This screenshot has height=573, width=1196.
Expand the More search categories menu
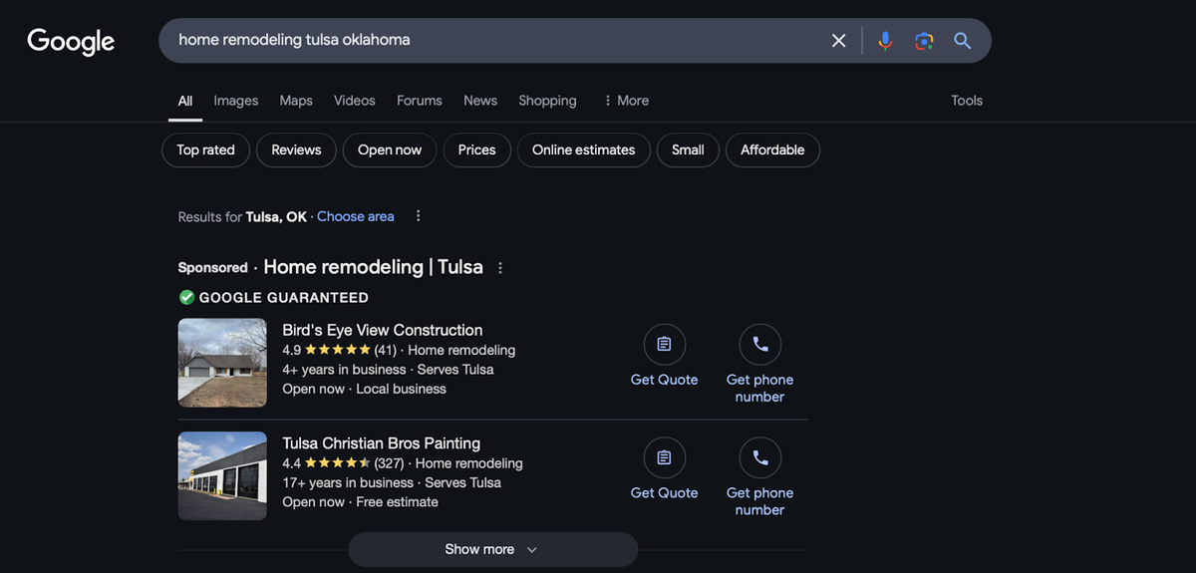click(626, 101)
